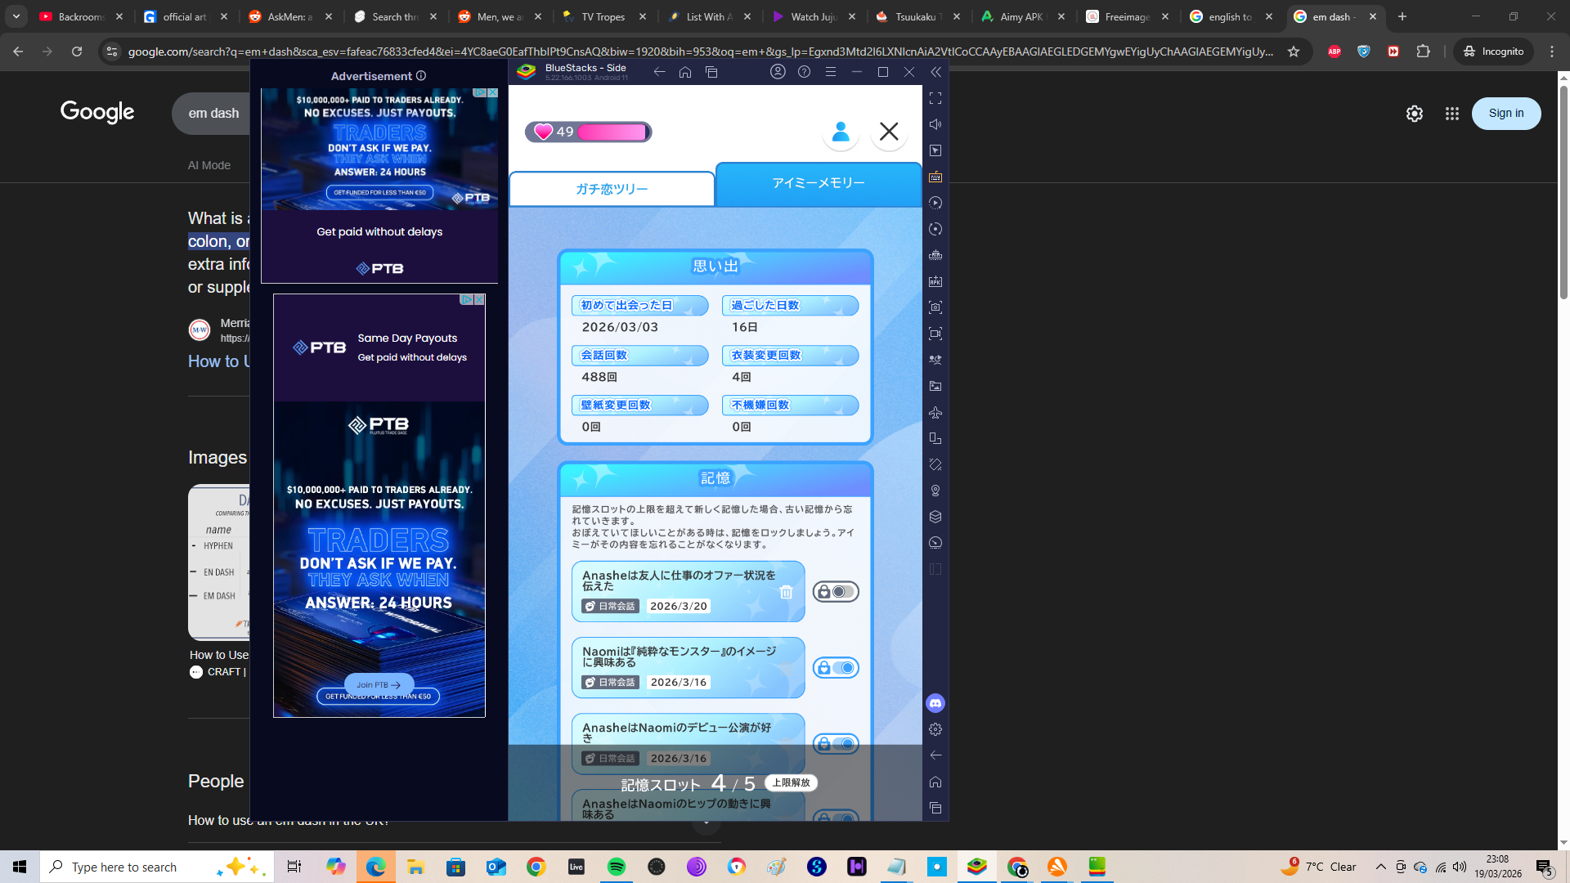
Task: Open BlueStacks sidebar settings gear
Action: point(935,729)
